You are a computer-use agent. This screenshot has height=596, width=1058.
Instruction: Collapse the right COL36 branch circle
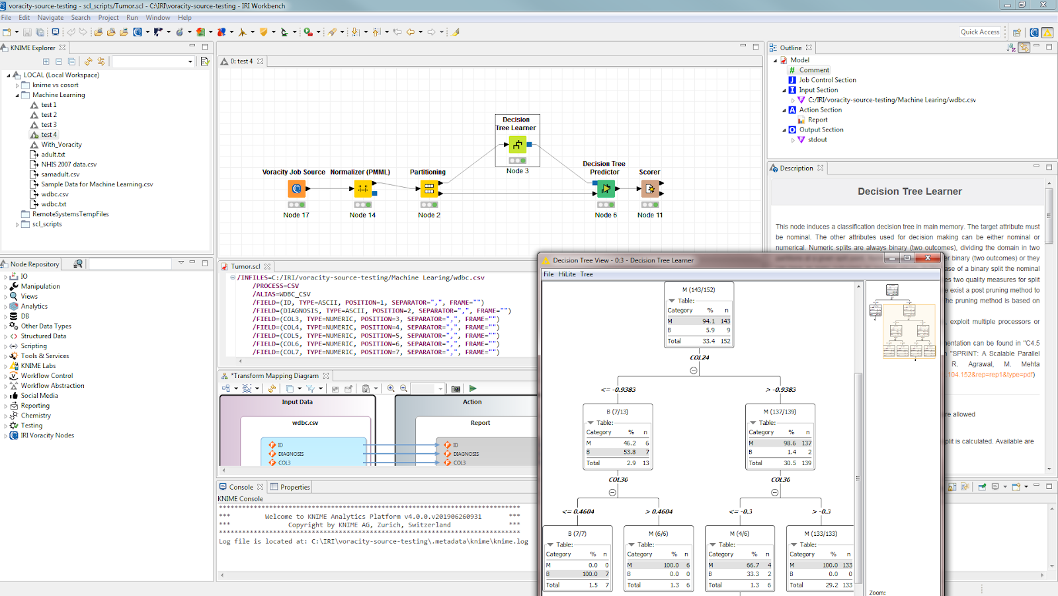pyautogui.click(x=775, y=492)
